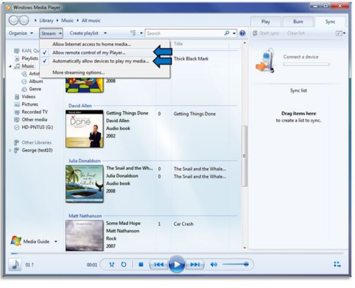
Task: Open the Sync list options icon
Action: coord(339,34)
